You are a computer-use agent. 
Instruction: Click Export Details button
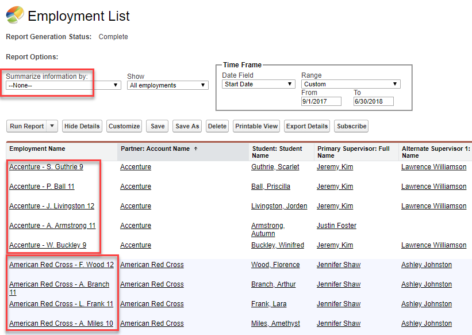(x=307, y=126)
